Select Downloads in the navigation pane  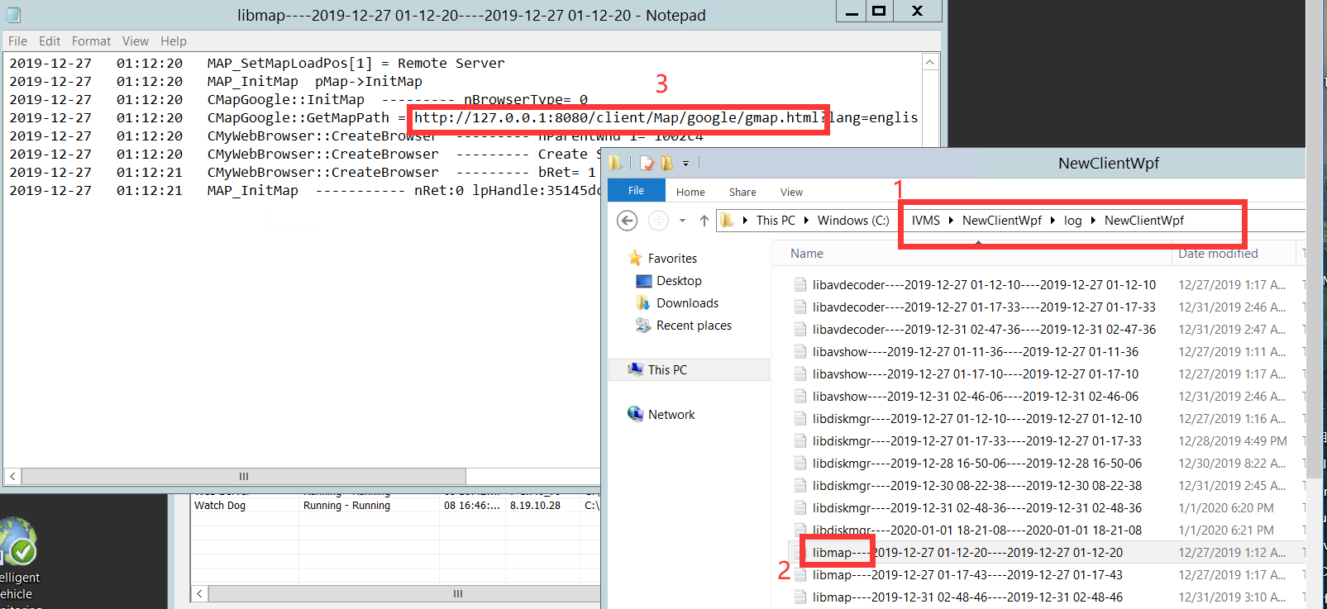[687, 303]
